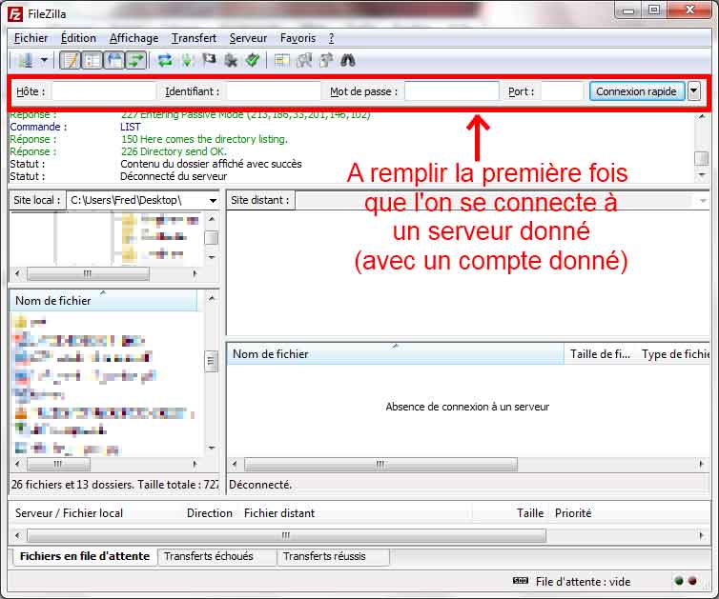Click the disconnect from server icon

pyautogui.click(x=231, y=60)
